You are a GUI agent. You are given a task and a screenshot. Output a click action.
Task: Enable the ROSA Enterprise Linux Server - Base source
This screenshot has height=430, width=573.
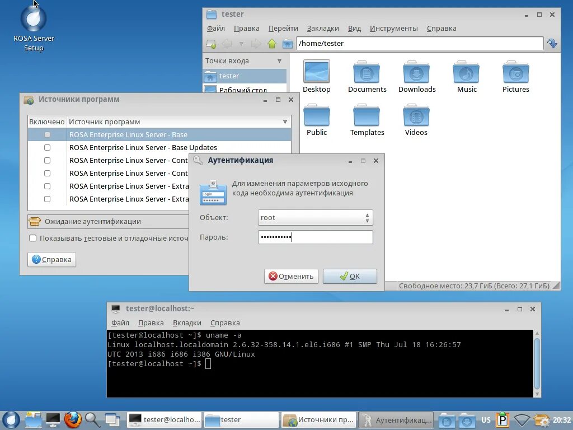47,134
